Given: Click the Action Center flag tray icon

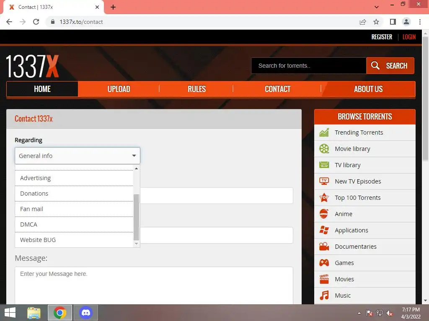Looking at the screenshot, I should click(x=370, y=313).
